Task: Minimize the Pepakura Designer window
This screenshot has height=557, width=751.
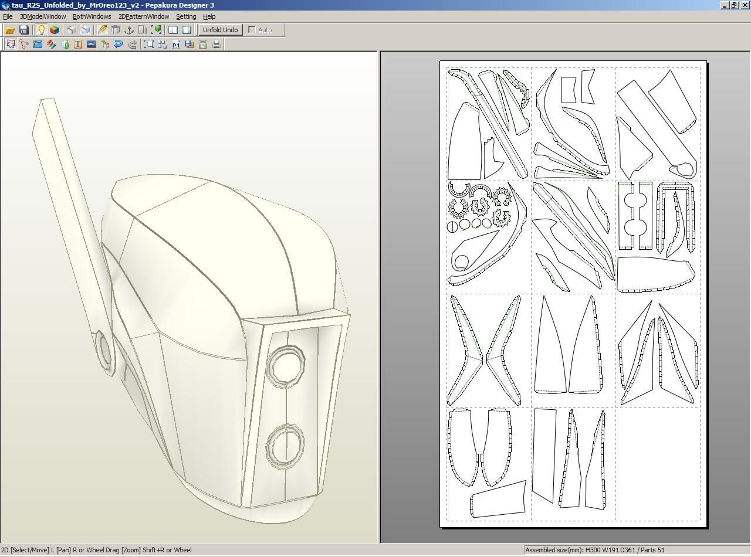Action: [725, 5]
